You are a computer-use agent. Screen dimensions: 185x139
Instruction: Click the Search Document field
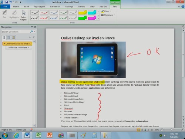coord(16,32)
